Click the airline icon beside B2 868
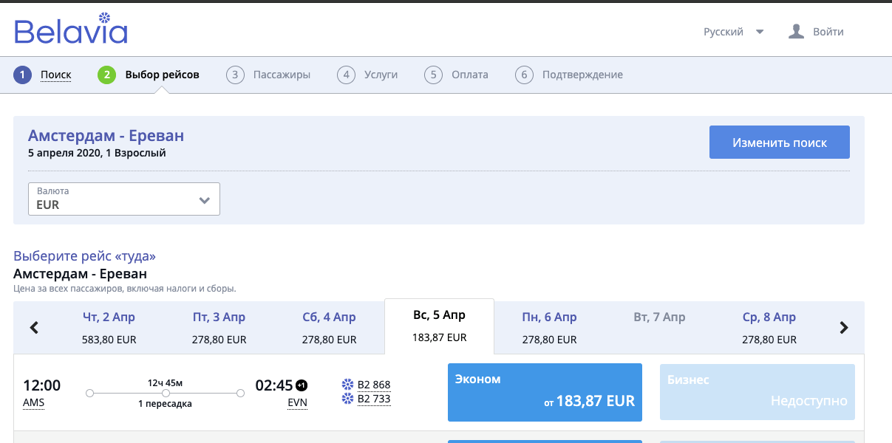 point(347,385)
